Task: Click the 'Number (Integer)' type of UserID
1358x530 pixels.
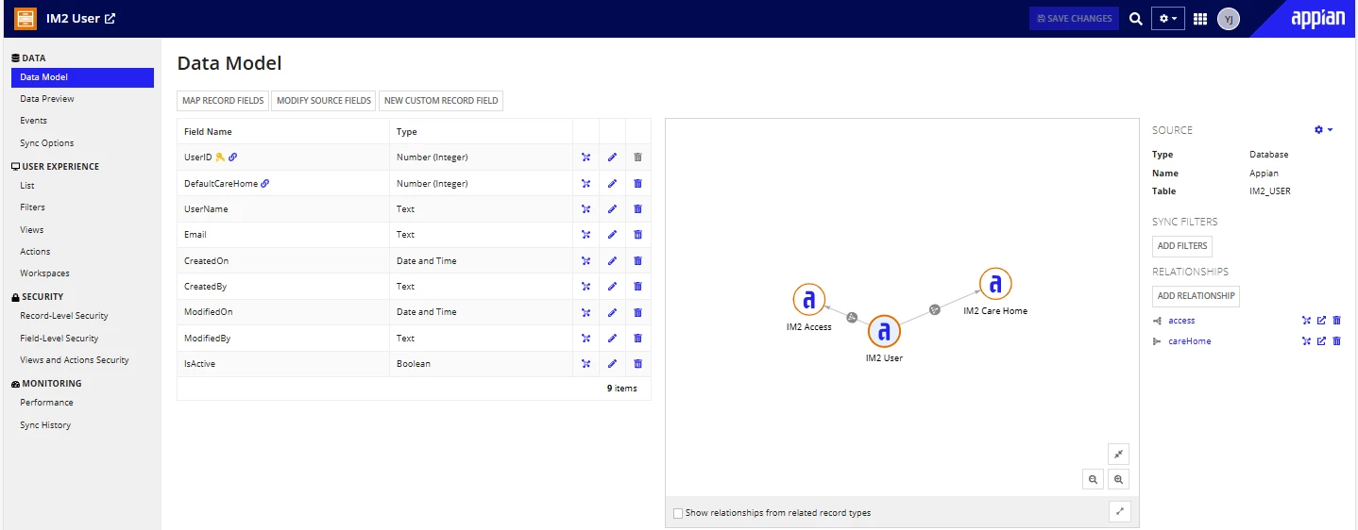Action: [x=433, y=157]
